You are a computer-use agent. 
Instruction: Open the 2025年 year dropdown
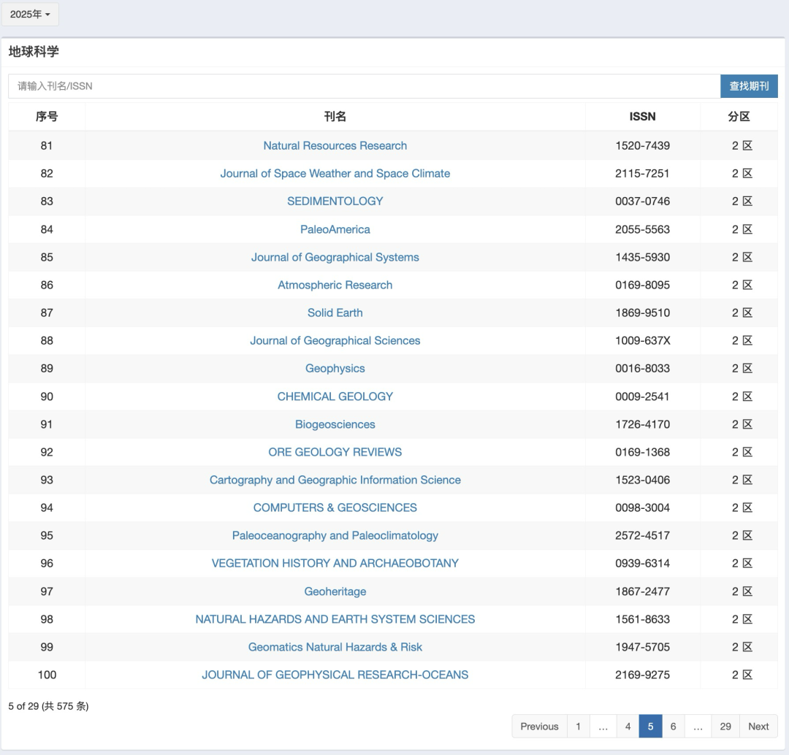coord(30,14)
